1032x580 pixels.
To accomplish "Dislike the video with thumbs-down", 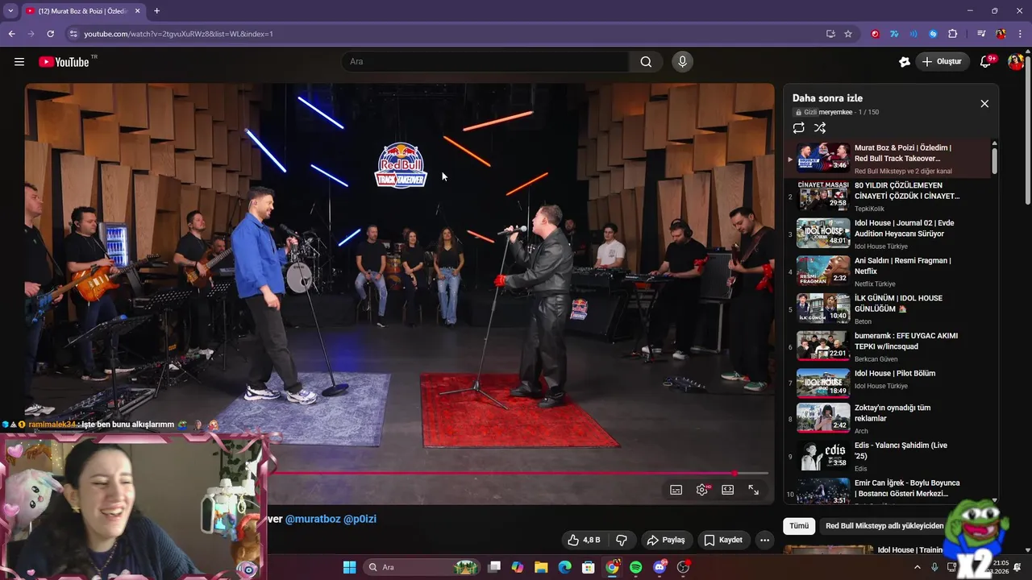I will pyautogui.click(x=622, y=540).
